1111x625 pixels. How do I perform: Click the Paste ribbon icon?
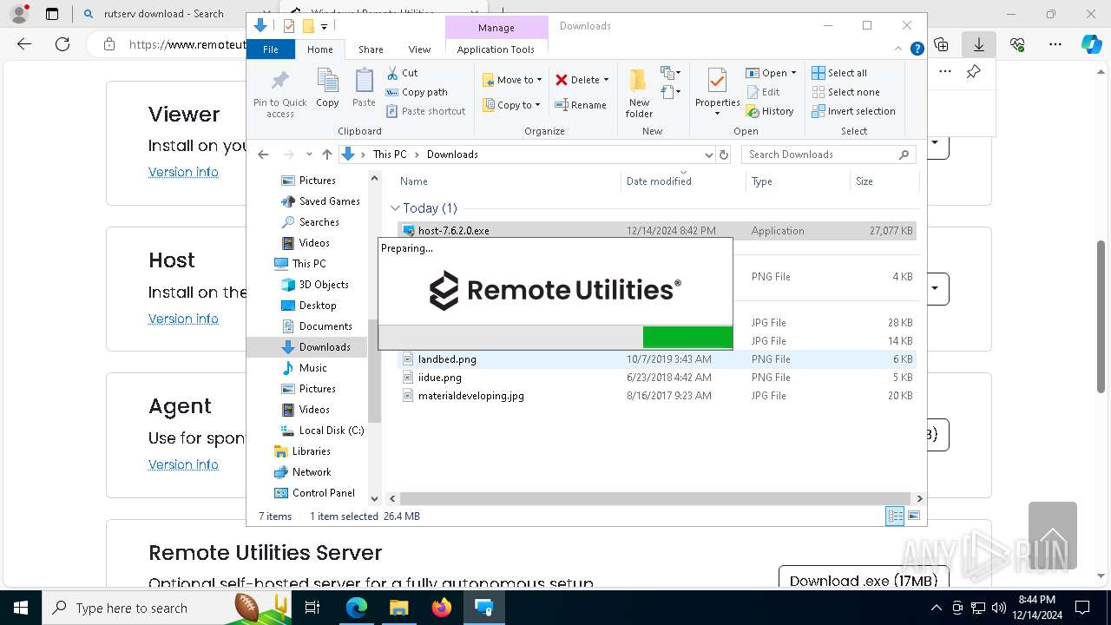tap(364, 89)
